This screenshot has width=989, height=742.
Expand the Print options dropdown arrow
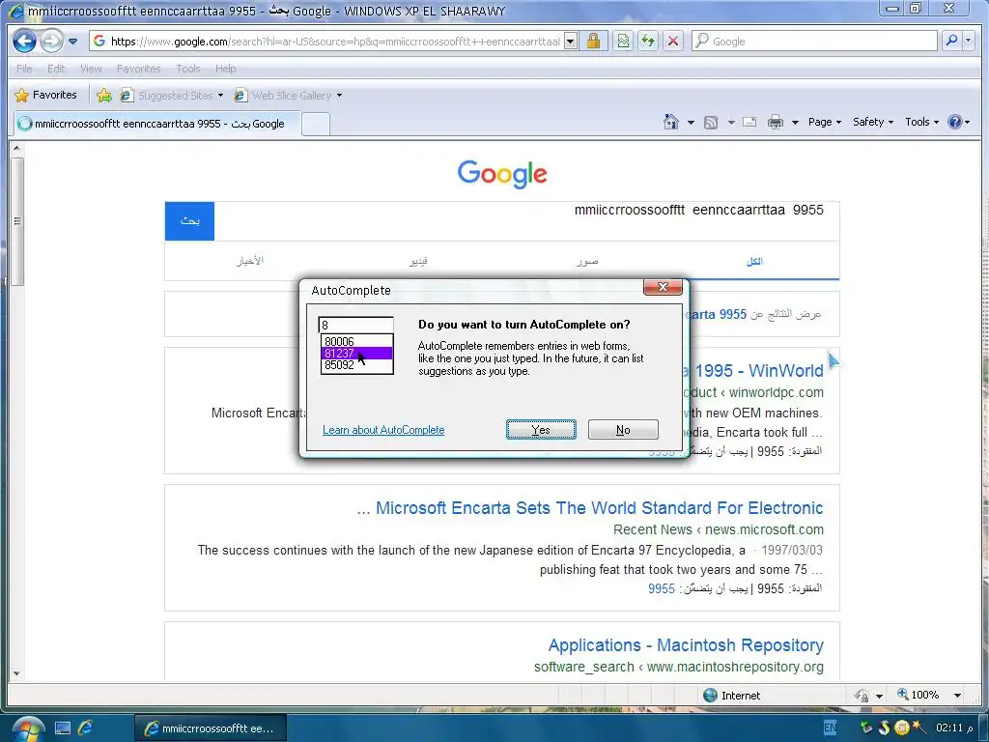pyautogui.click(x=795, y=123)
